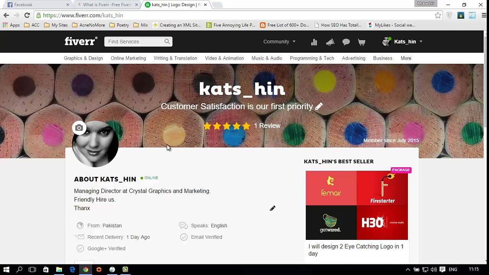Open the Chrome menu icon
The width and height of the screenshot is (489, 275).
484,15
